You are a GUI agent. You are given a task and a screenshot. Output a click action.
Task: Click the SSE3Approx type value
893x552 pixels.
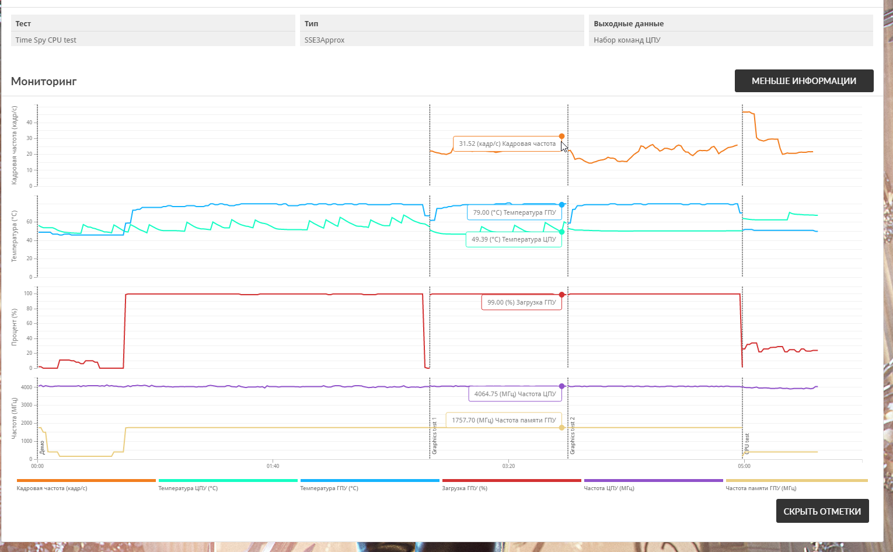(325, 40)
